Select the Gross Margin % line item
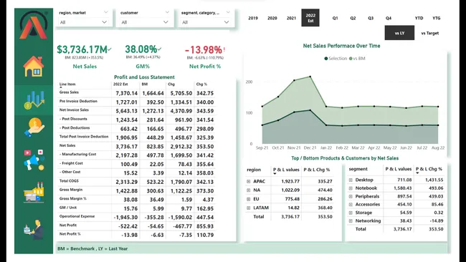 tap(73, 198)
